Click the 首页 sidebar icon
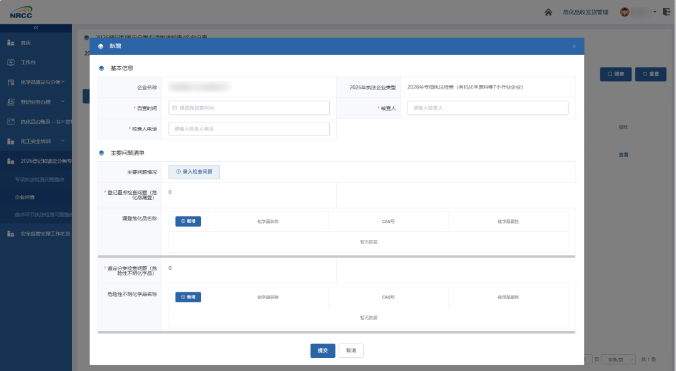Image resolution: width=676 pixels, height=371 pixels. [x=11, y=42]
